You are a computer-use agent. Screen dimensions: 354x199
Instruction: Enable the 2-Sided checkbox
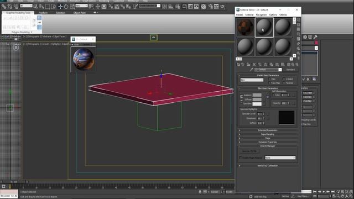coord(284,79)
